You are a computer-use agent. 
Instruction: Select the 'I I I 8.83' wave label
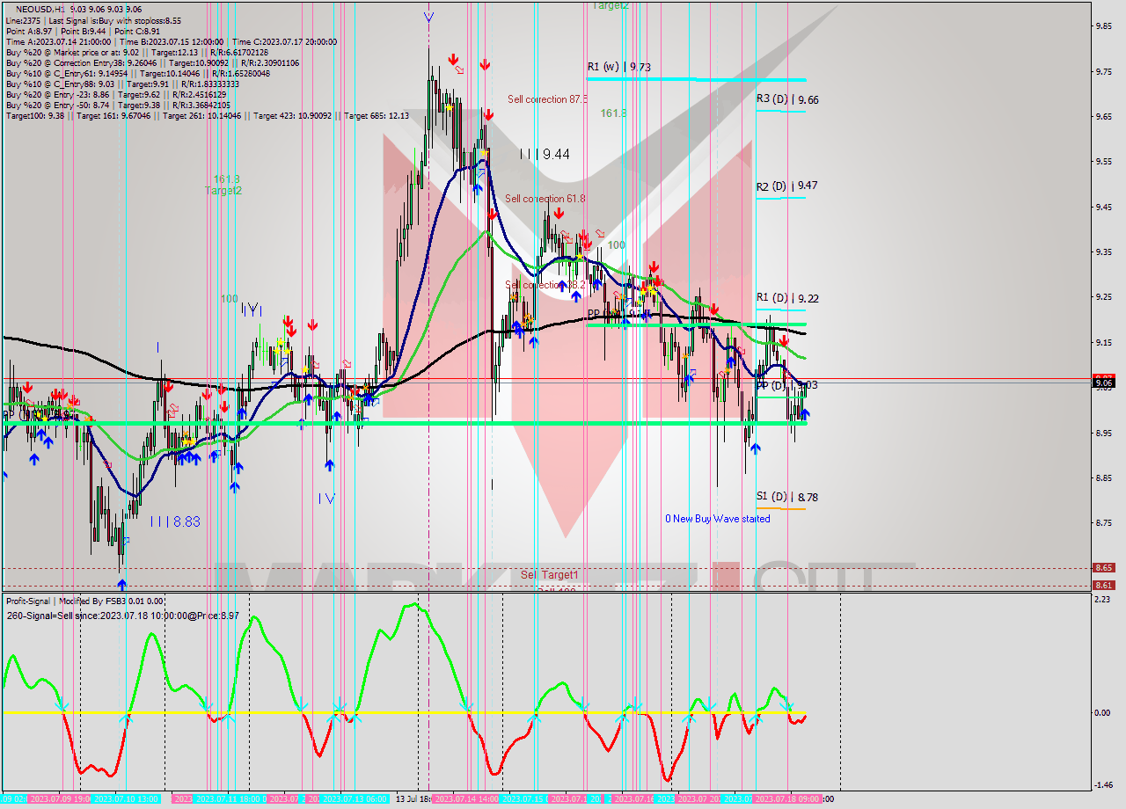coord(174,521)
